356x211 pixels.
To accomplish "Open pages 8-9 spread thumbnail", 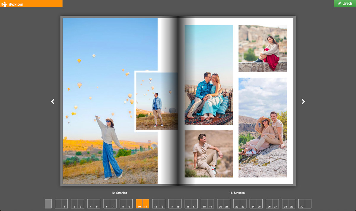I will click(x=126, y=204).
